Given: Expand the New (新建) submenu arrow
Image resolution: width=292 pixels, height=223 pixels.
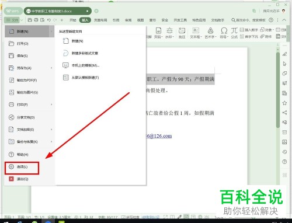Looking at the screenshot, I should 51,32.
